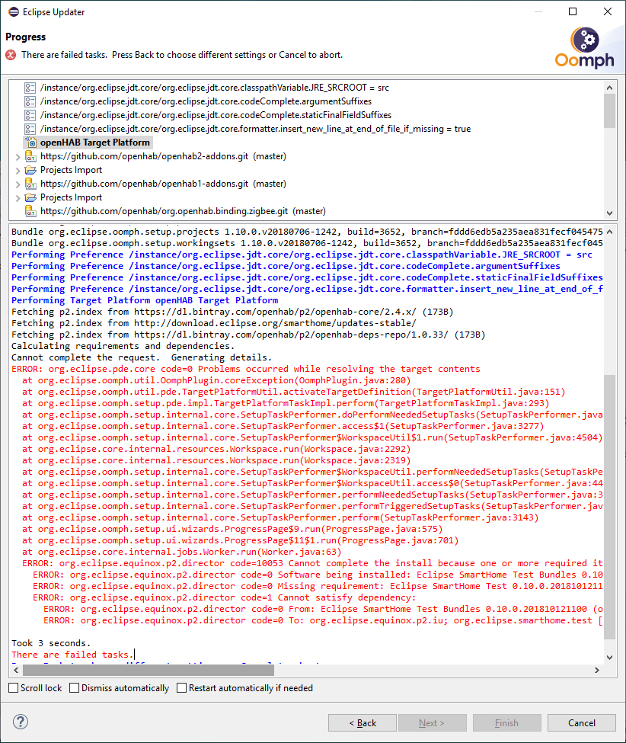Select the codeComplete.argumentSuffixes task row
Viewport: 626px width, 743px height.
(x=206, y=101)
